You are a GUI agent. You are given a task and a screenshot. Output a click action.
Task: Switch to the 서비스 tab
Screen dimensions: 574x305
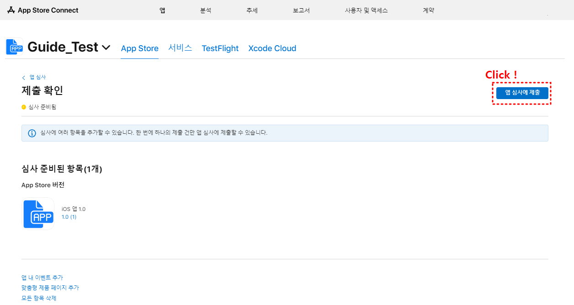click(180, 48)
